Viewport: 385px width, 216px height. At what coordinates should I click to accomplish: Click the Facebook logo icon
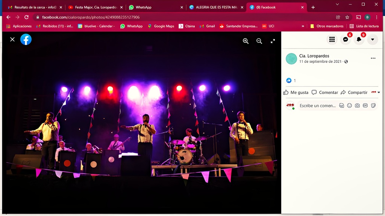tap(26, 39)
